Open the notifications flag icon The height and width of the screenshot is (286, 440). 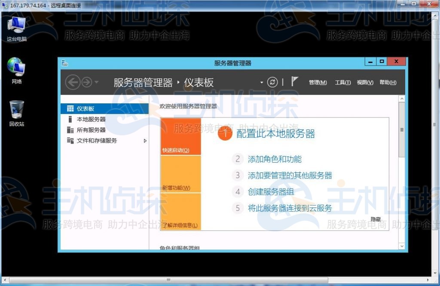point(294,81)
